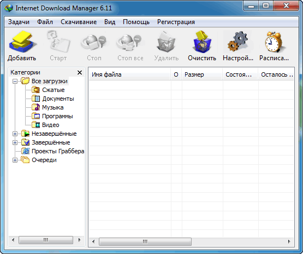Image resolution: width=303 pixels, height=254 pixels.
Task: Select the Видео category label
Action: click(51, 125)
